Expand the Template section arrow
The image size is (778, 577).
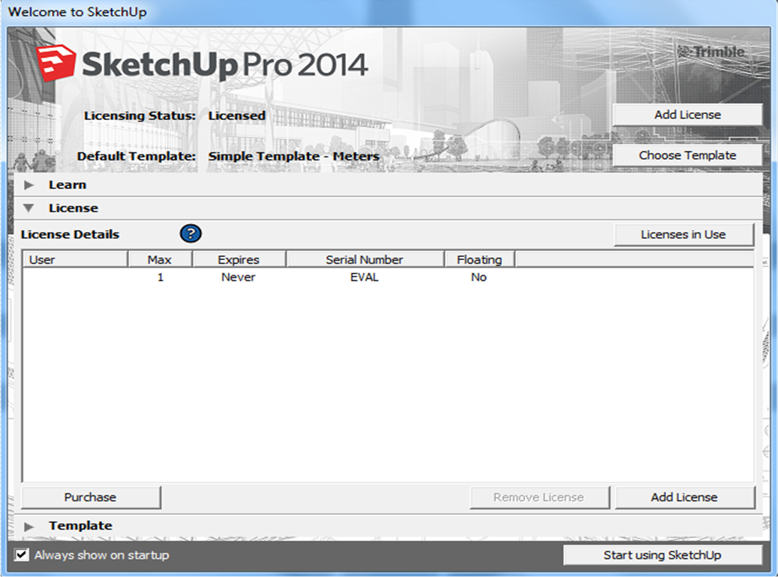[29, 526]
